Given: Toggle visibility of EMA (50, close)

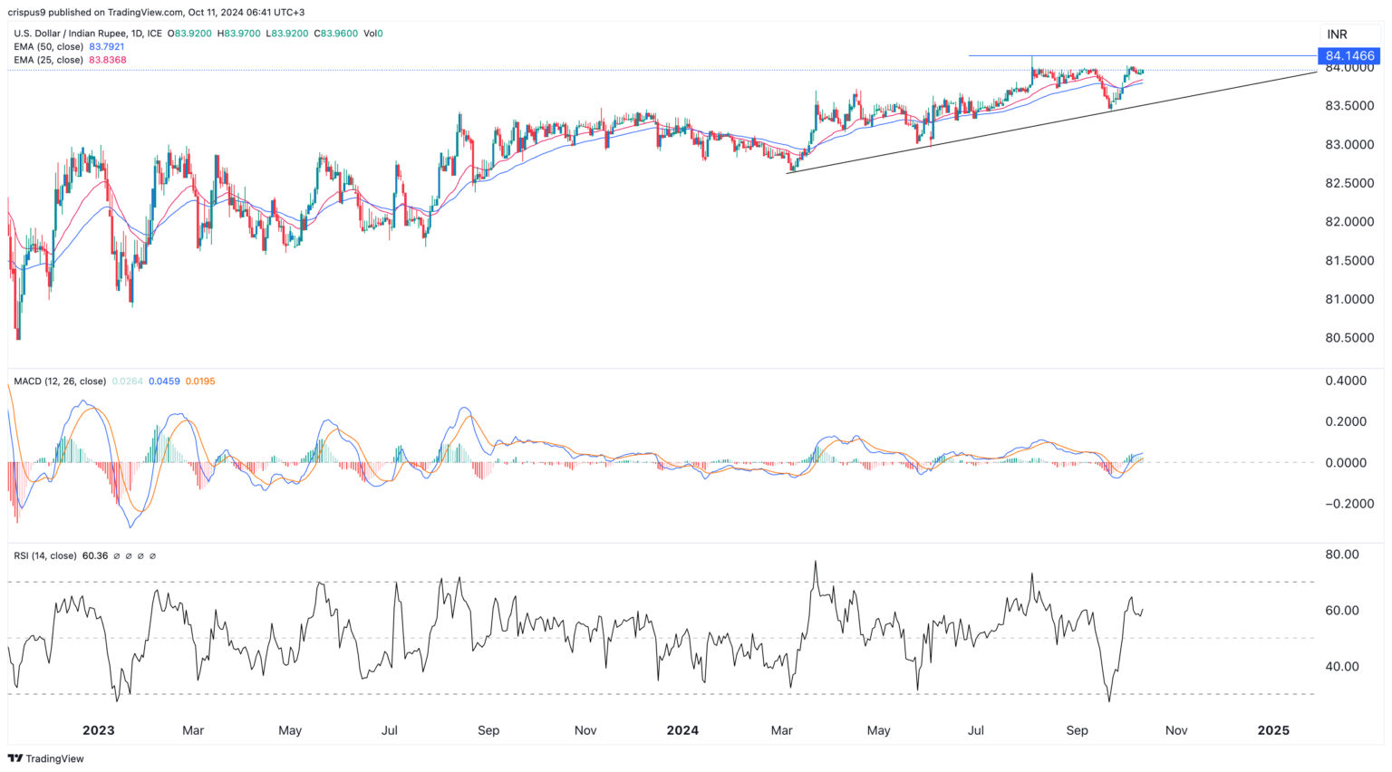Looking at the screenshot, I should click(x=50, y=46).
